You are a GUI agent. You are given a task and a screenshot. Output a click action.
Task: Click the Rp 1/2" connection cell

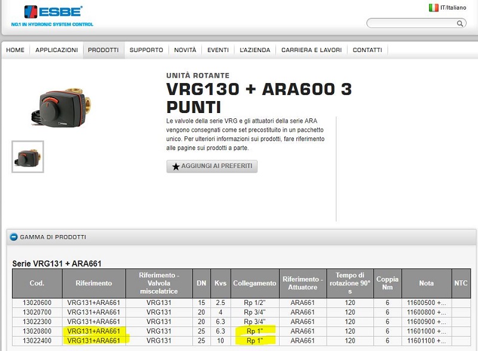pyautogui.click(x=255, y=303)
